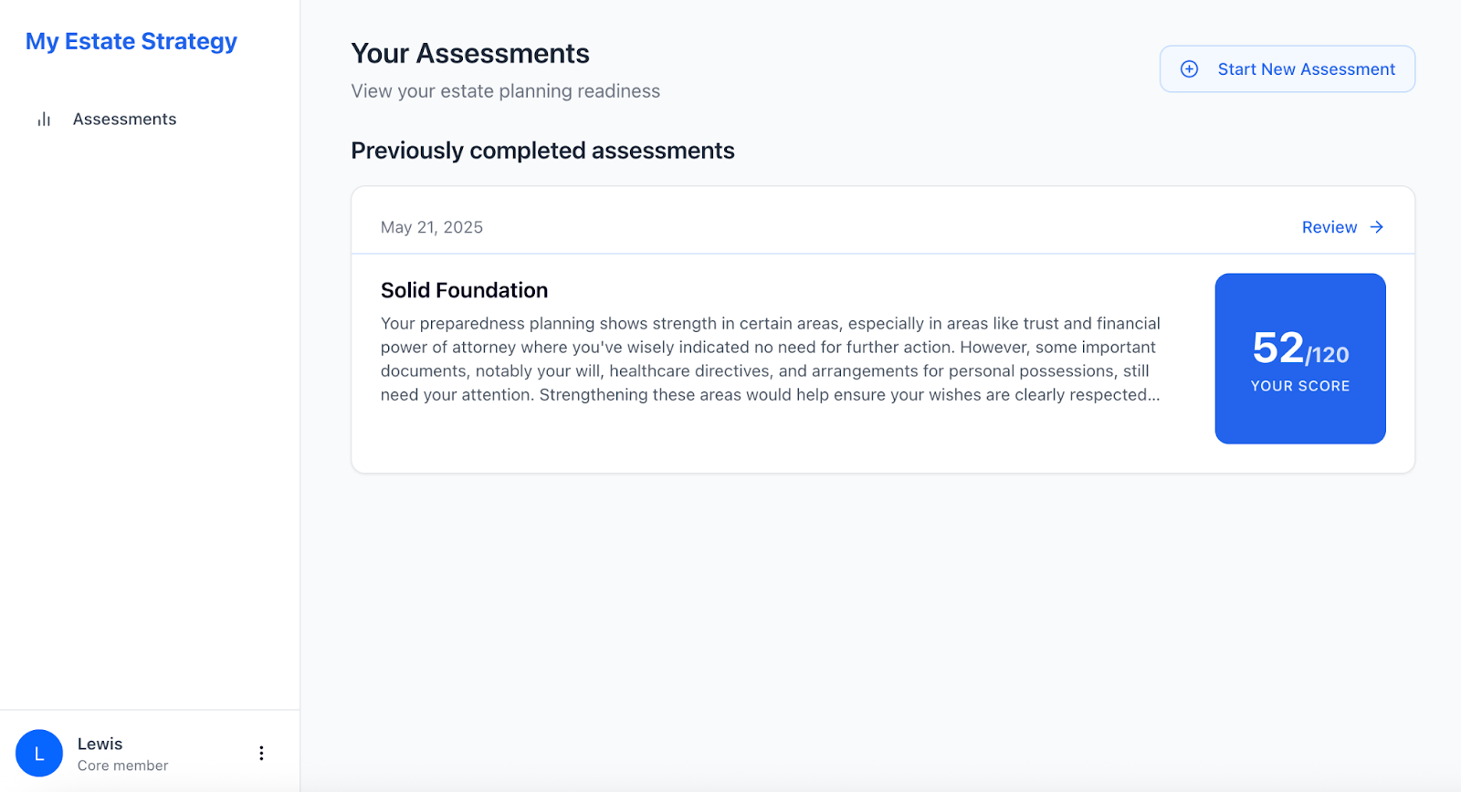Select the Solid Foundation heading
This screenshot has width=1461, height=792.
464,290
